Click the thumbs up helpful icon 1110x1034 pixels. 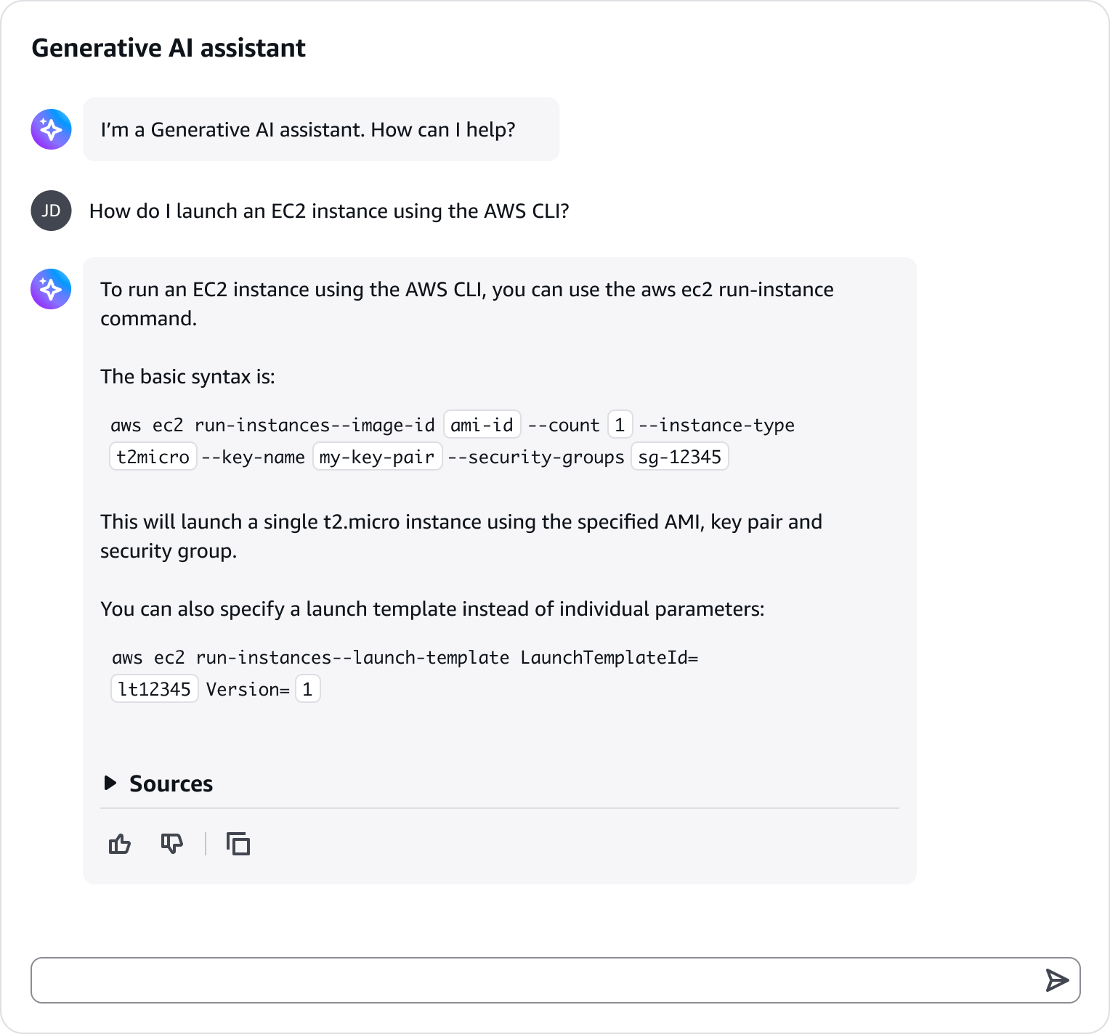pos(120,844)
